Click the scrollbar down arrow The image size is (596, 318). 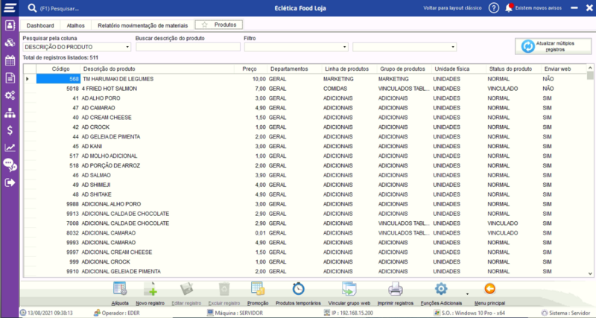click(590, 273)
